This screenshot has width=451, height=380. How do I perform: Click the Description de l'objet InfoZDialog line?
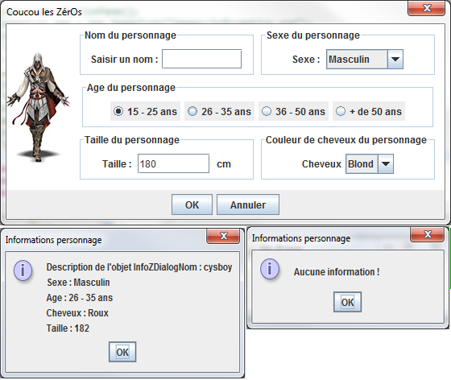click(139, 267)
